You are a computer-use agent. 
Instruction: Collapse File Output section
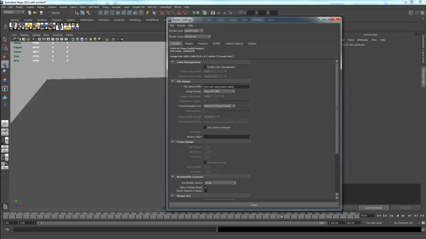[172, 81]
